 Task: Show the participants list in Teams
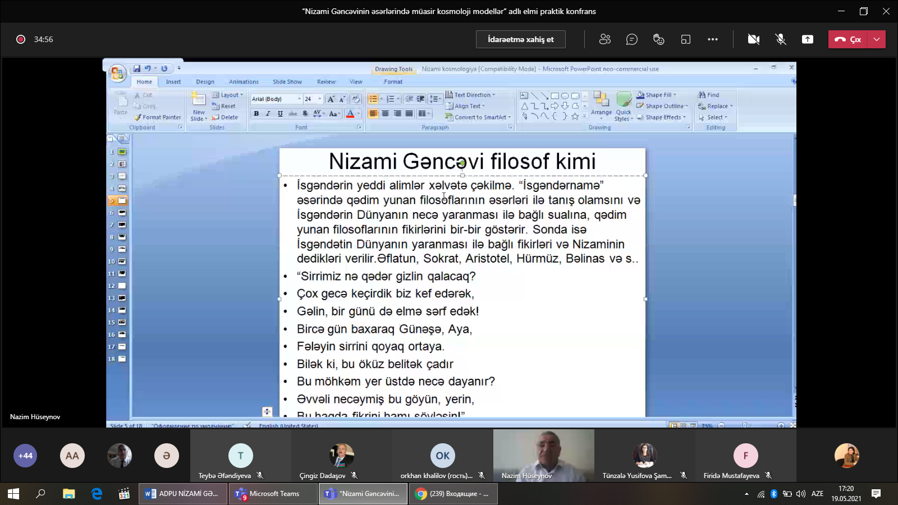pyautogui.click(x=604, y=39)
